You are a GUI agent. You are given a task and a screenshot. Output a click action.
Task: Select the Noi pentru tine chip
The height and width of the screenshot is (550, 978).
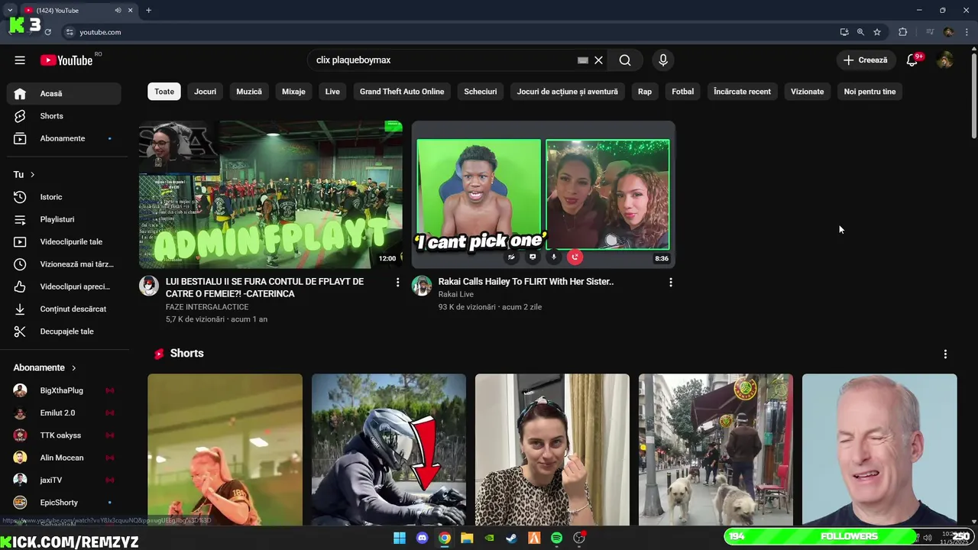(x=870, y=92)
